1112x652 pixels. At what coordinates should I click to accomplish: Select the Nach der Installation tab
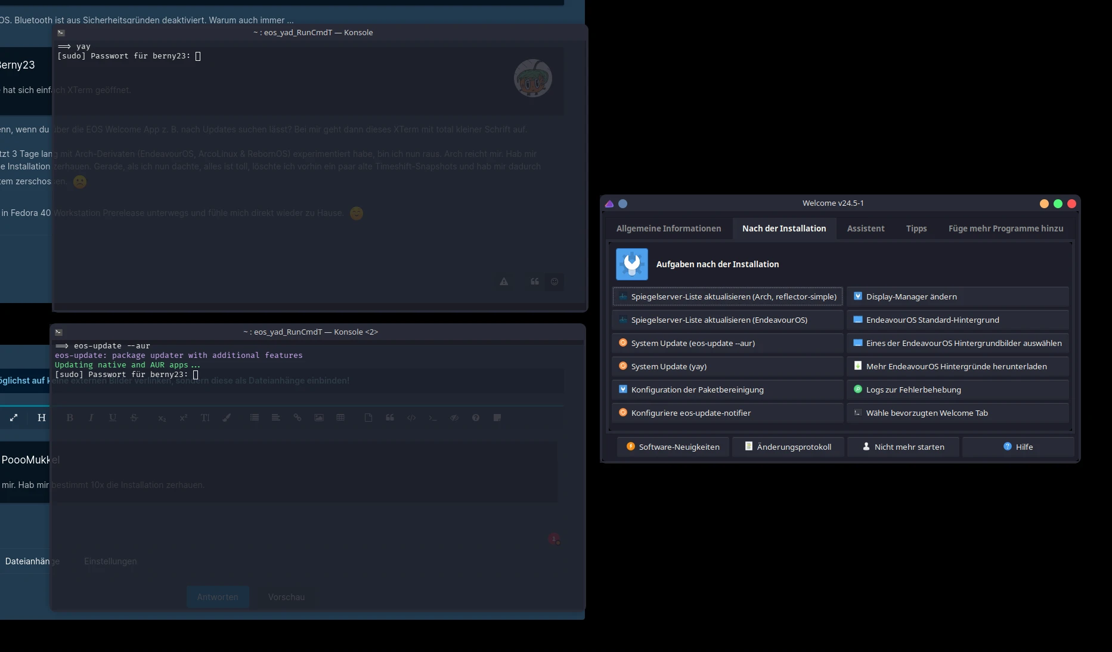784,228
